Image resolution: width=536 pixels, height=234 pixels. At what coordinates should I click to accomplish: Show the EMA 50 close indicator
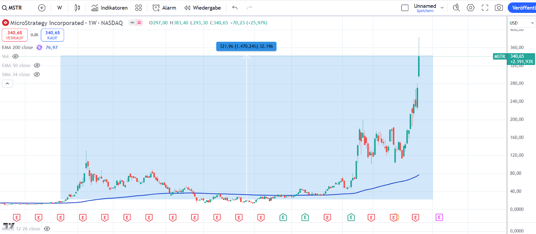pyautogui.click(x=37, y=66)
